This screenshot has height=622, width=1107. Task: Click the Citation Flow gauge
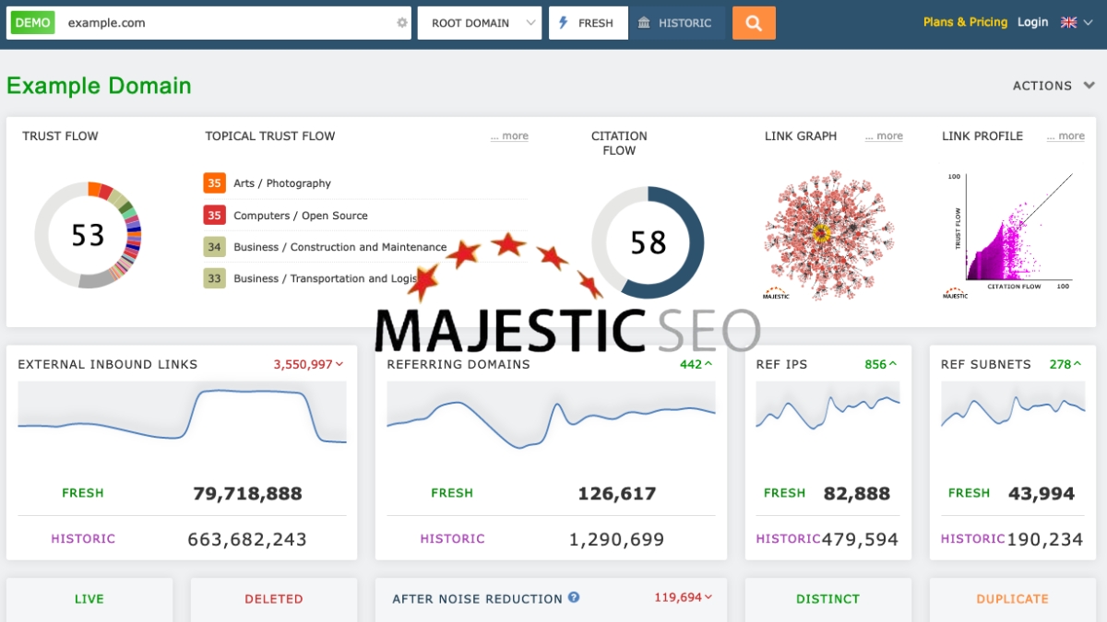(646, 244)
